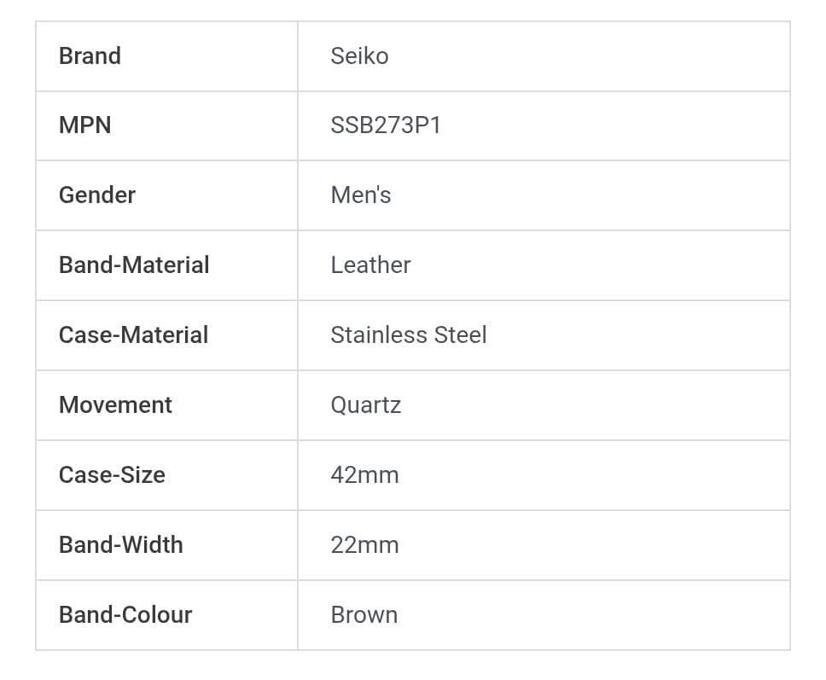Image resolution: width=826 pixels, height=680 pixels.
Task: Select the Quartz movement value
Action: 365,405
